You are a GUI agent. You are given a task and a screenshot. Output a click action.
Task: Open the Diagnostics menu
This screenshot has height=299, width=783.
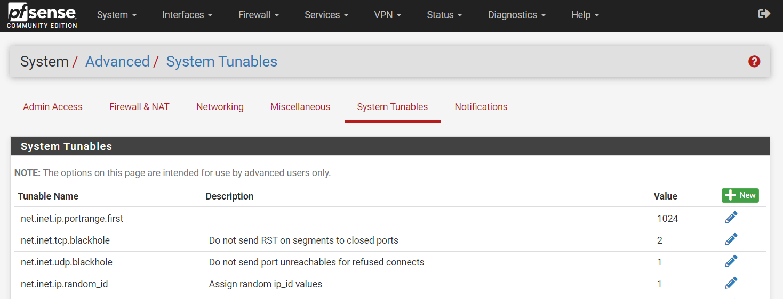[x=516, y=15]
